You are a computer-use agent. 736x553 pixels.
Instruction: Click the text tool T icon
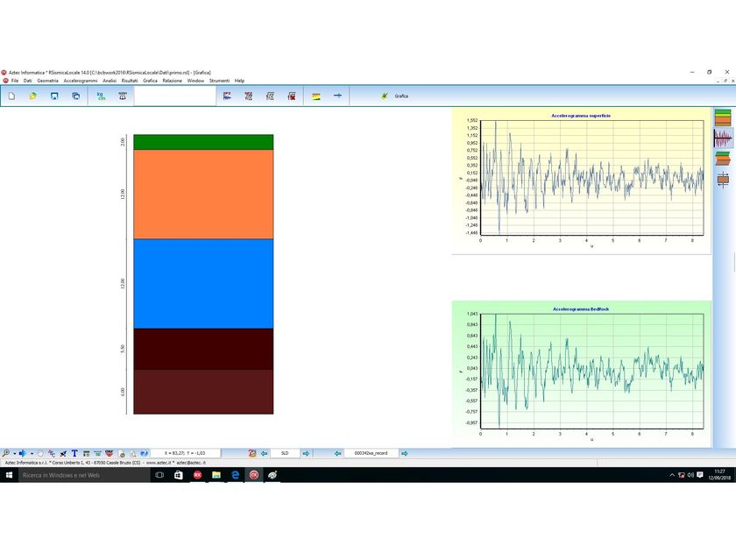(74, 453)
